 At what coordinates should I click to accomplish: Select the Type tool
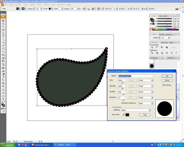coord(3,36)
